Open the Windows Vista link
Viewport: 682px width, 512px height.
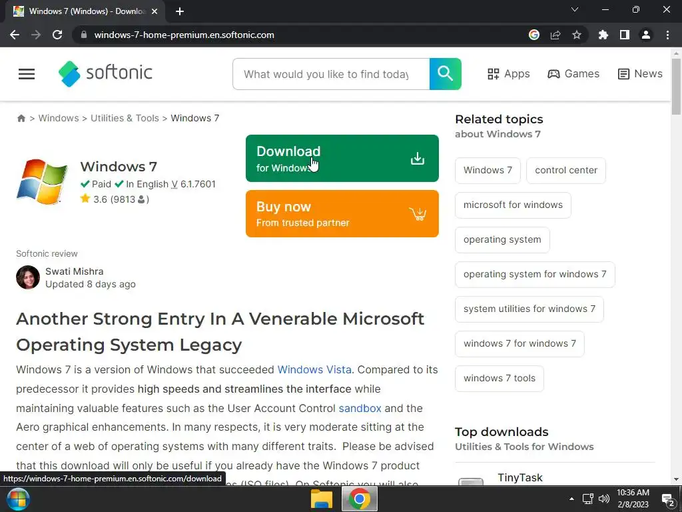[x=314, y=369]
